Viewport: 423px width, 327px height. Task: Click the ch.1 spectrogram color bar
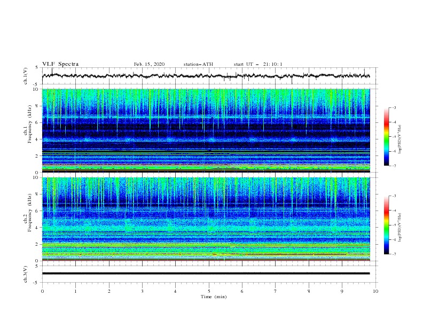coord(386,137)
